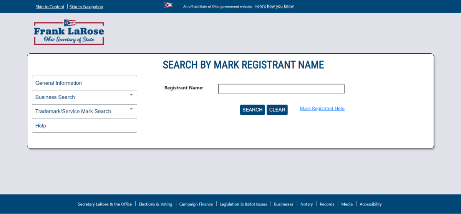
Task: Open the Media footer link
Action: coord(347,204)
